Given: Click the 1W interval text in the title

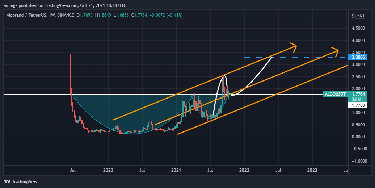Looking at the screenshot, I should pos(52,15).
